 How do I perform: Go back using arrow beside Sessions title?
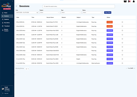(x=16, y=6)
